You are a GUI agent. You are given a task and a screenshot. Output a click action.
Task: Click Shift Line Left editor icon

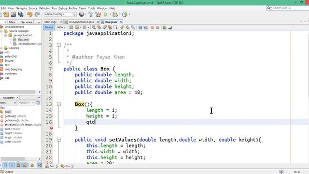[140, 28]
